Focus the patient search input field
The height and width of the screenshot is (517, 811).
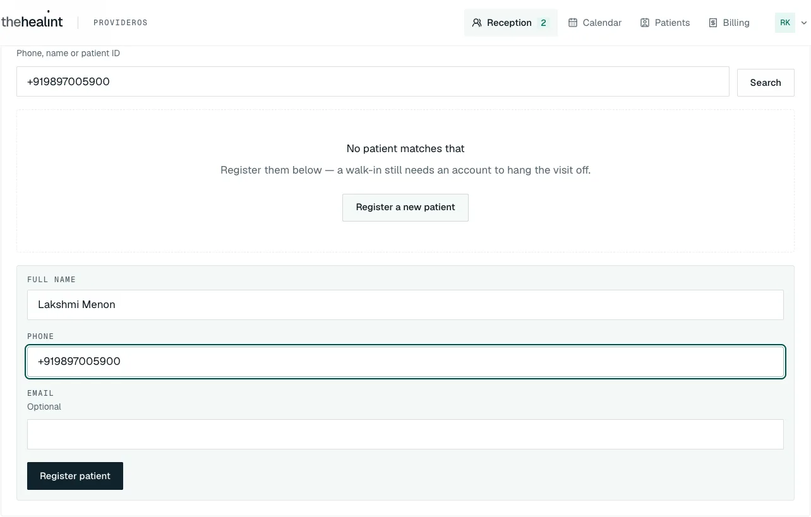coord(373,81)
